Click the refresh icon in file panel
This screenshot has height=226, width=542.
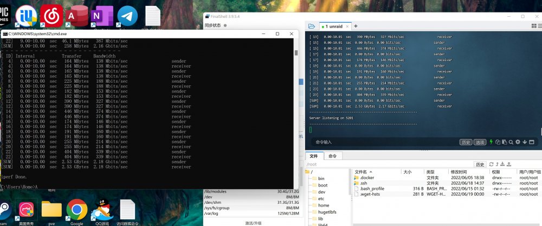point(491,164)
